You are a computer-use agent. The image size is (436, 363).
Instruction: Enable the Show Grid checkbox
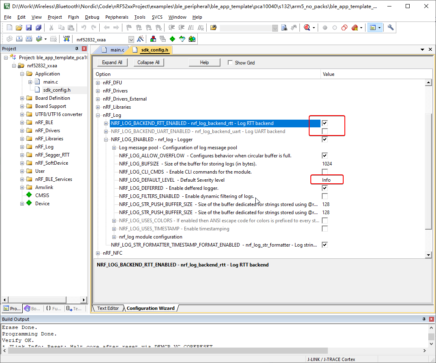[x=230, y=62]
